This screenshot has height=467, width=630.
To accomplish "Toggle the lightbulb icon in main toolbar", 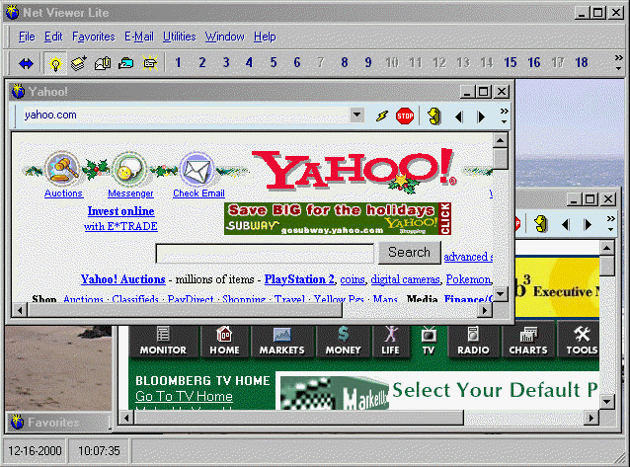I will [55, 63].
